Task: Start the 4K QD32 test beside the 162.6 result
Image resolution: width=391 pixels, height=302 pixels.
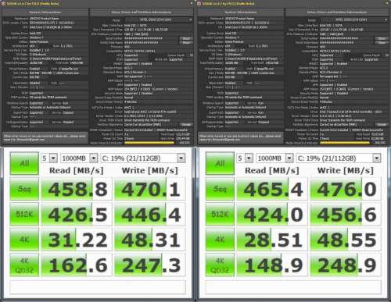Action: pos(24,265)
